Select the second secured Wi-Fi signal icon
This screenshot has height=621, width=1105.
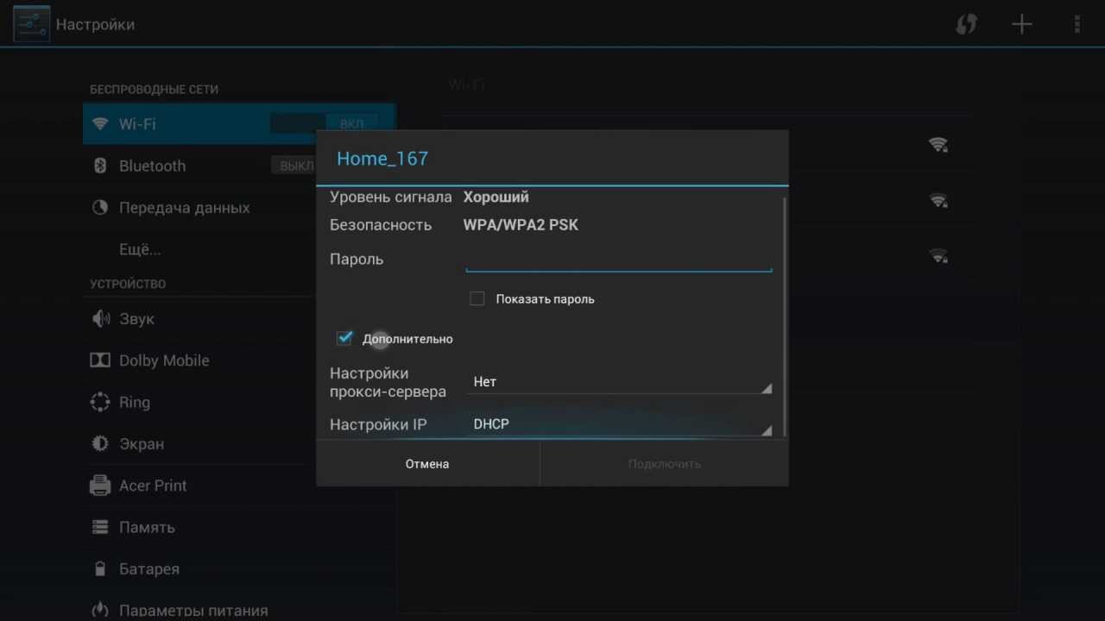(938, 200)
